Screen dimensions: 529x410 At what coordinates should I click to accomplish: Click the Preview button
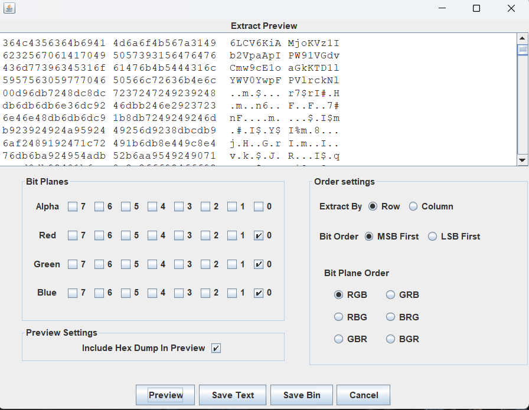coord(165,395)
